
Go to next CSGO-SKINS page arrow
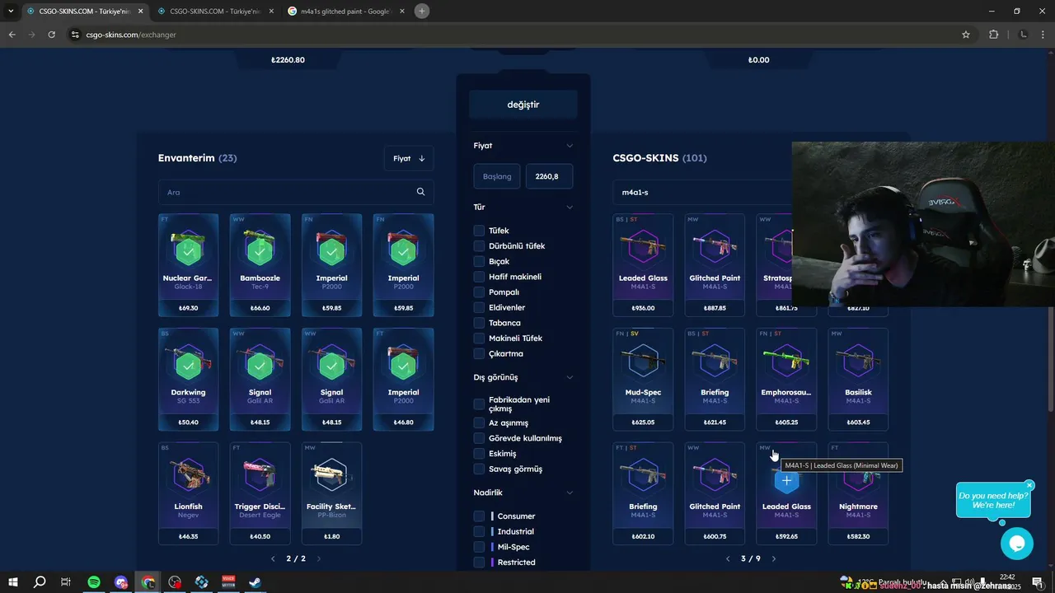[x=773, y=558]
